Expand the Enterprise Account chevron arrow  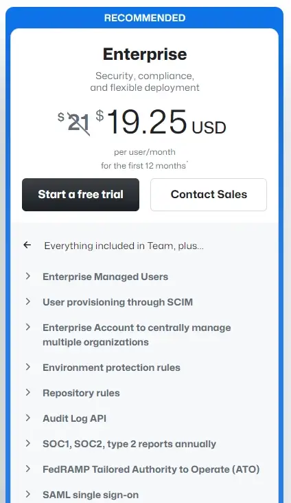(28, 327)
